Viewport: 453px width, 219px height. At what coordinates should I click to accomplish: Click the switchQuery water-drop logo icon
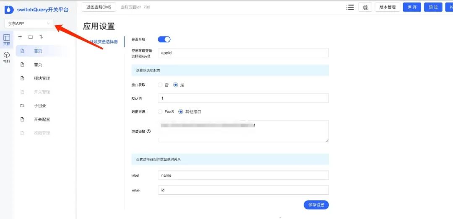click(9, 10)
